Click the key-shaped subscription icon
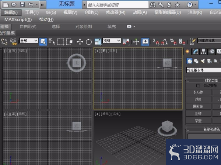The height and width of the screenshot is (165, 221). click(x=161, y=5)
